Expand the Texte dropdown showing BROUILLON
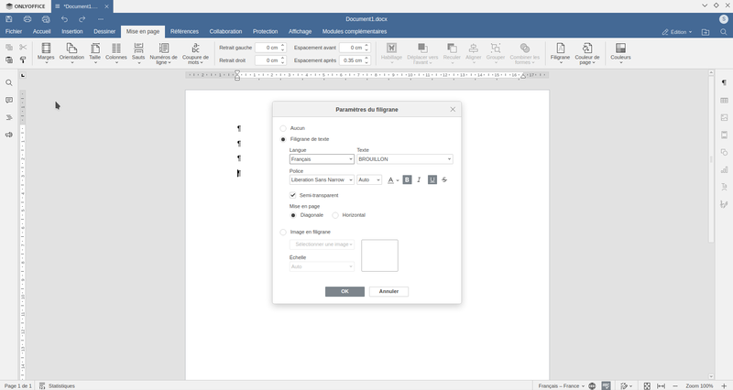The height and width of the screenshot is (390, 733). click(404, 159)
